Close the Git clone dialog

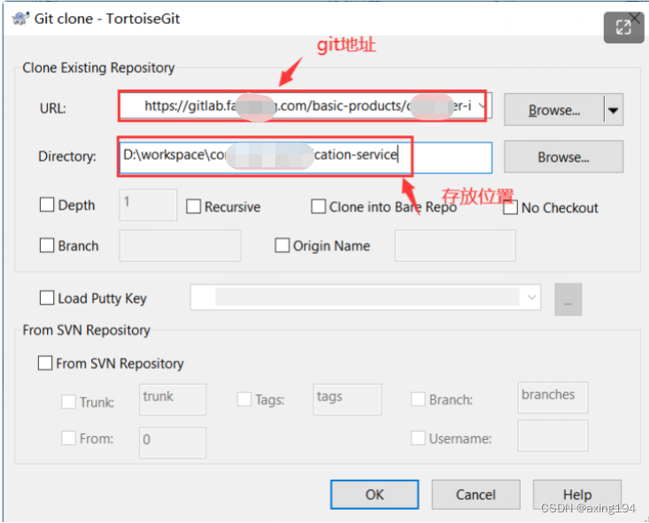pos(636,17)
